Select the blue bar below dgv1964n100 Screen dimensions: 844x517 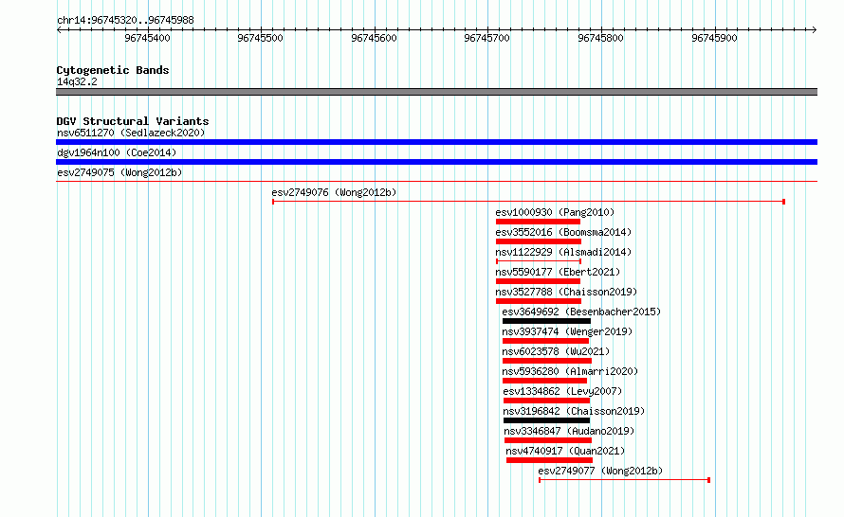[436, 162]
